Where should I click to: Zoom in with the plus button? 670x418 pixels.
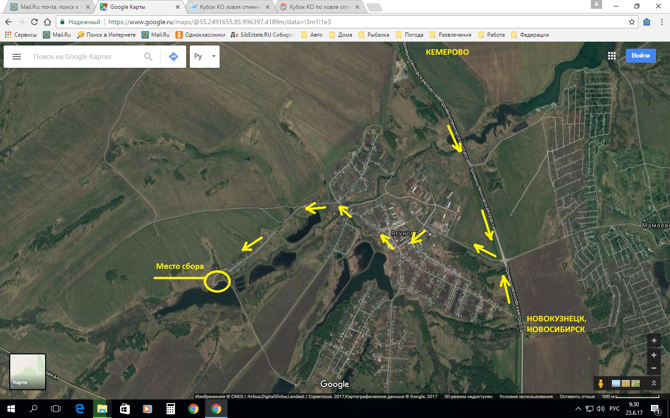click(654, 355)
